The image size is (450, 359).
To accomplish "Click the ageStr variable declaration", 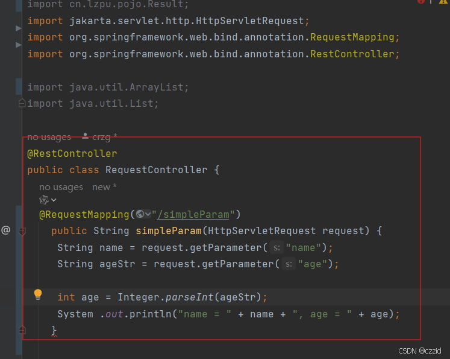I will [117, 264].
